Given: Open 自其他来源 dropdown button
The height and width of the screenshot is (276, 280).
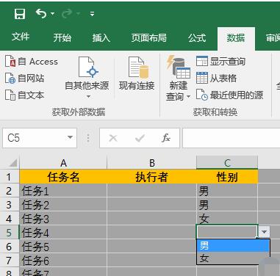Looking at the screenshot, I should click(87, 78).
